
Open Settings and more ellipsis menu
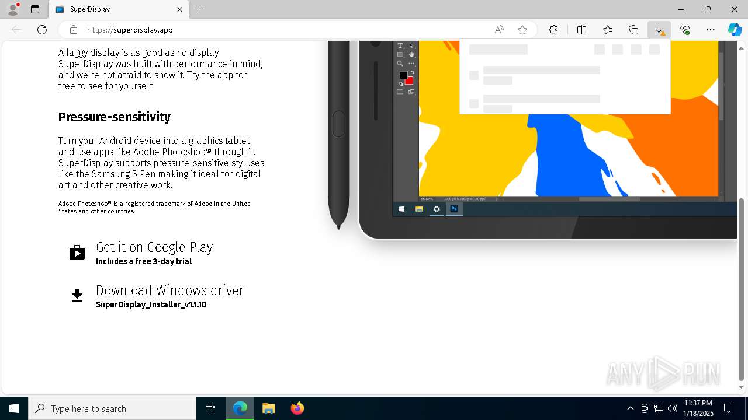[711, 30]
